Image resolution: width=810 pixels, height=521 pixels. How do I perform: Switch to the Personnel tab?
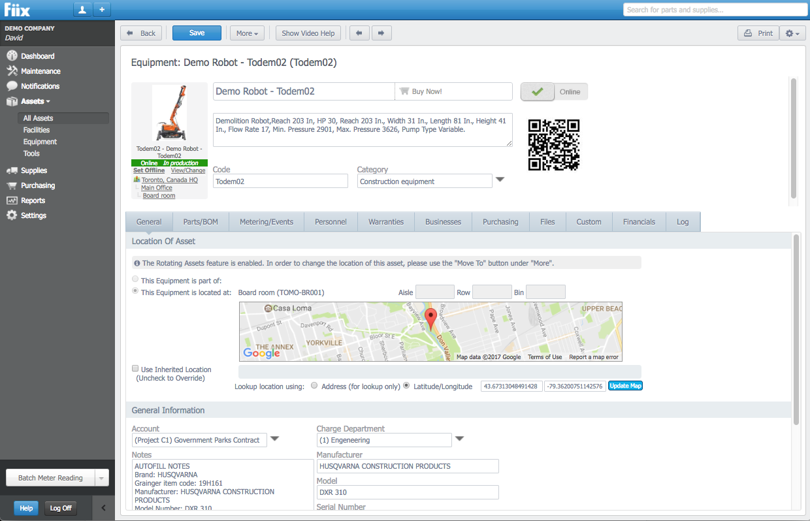point(331,222)
